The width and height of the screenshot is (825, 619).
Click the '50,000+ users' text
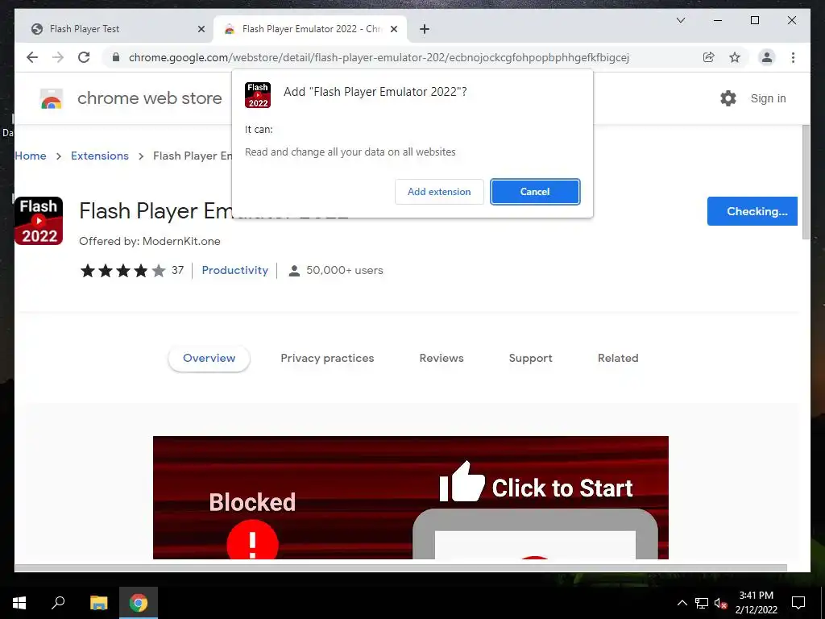coord(345,271)
